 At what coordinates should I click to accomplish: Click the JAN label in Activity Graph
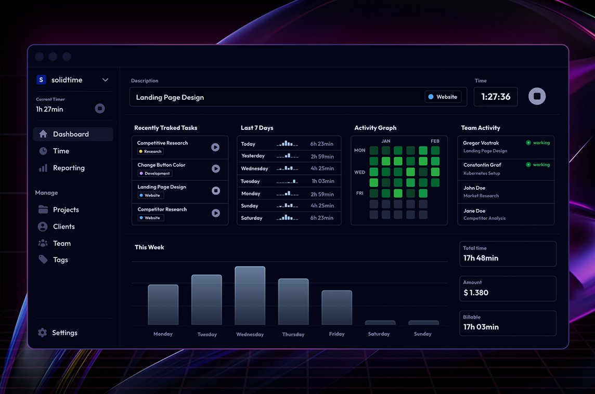click(x=385, y=141)
